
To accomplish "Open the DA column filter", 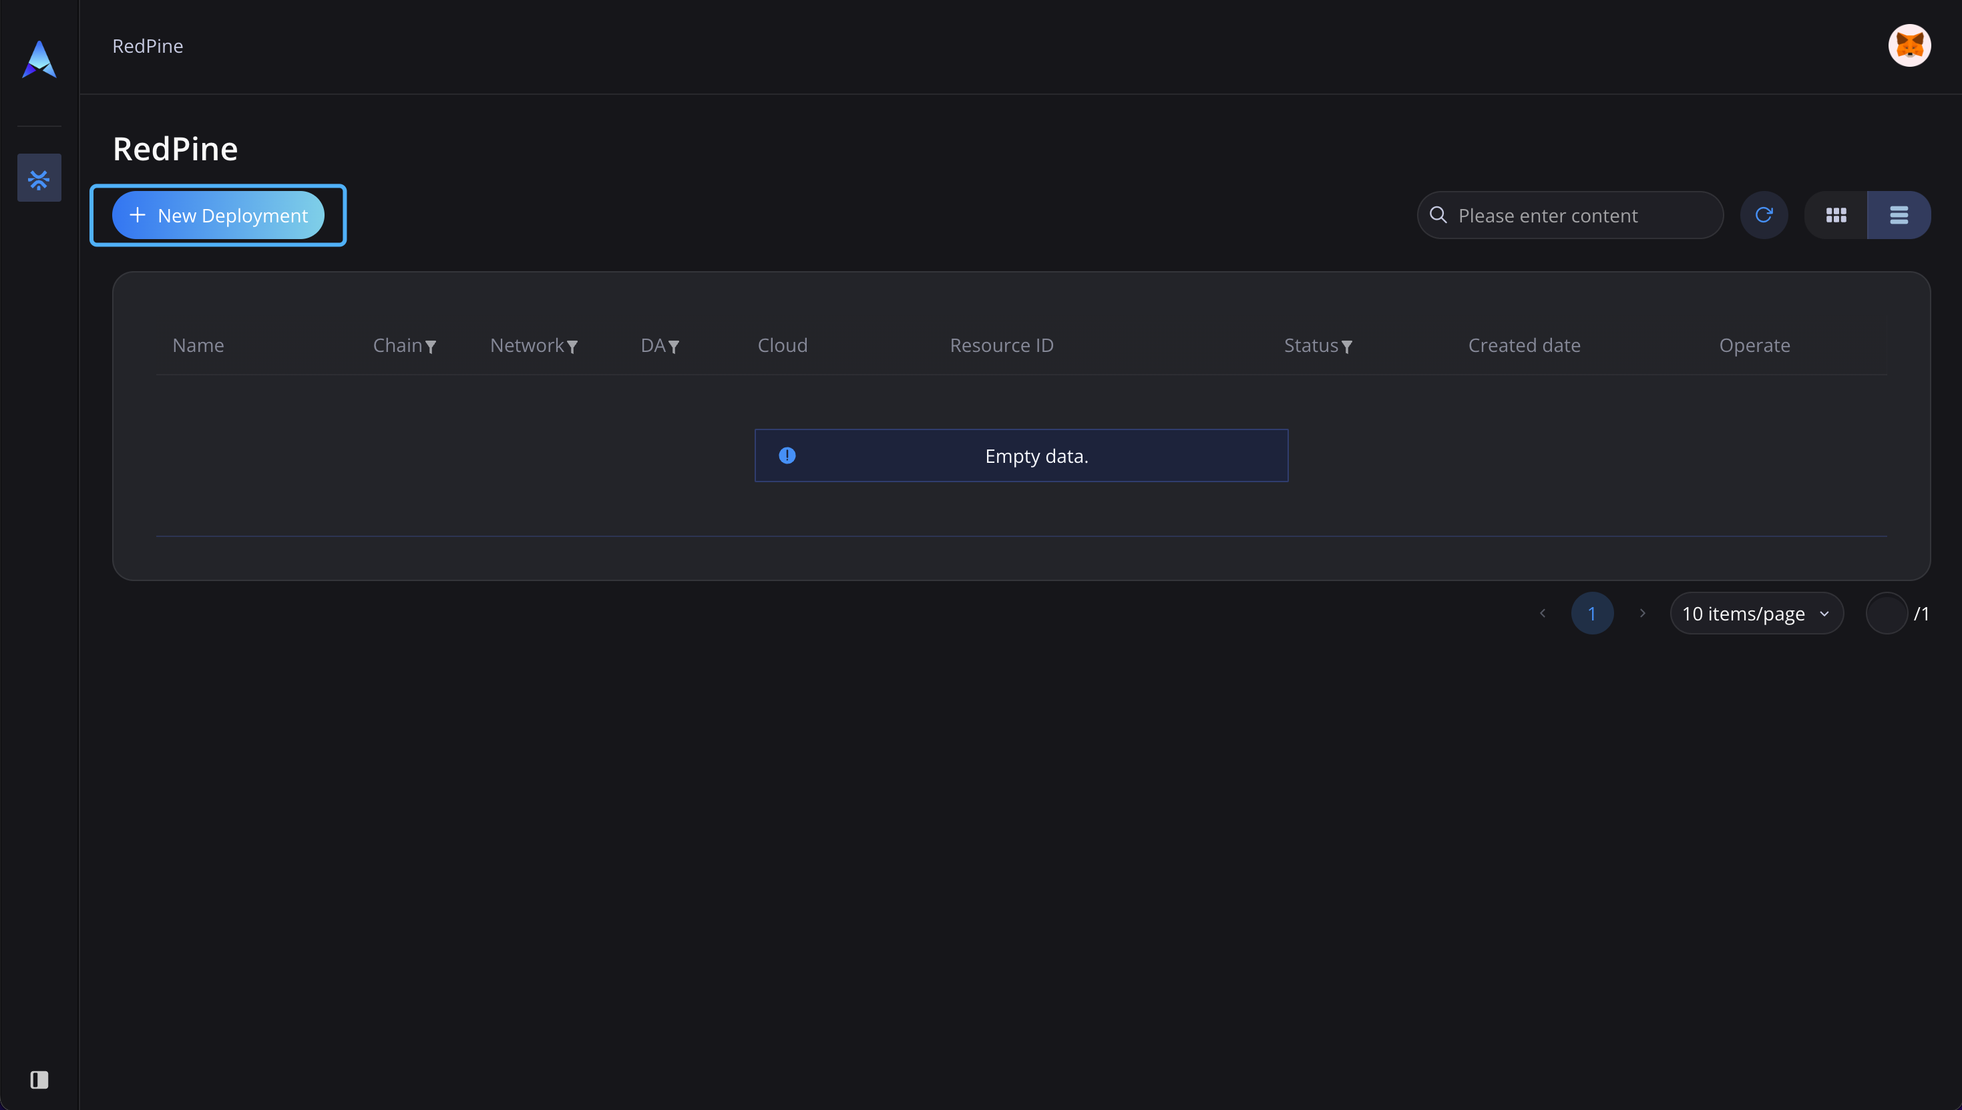I will tap(674, 347).
